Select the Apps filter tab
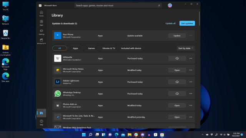 point(75,48)
